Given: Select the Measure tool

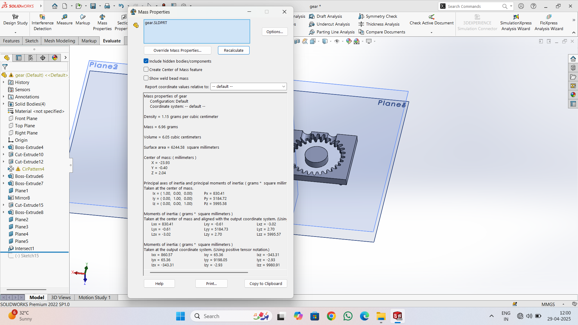Looking at the screenshot, I should coord(64,20).
